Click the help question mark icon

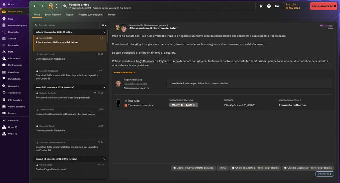pyautogui.click(x=269, y=6)
